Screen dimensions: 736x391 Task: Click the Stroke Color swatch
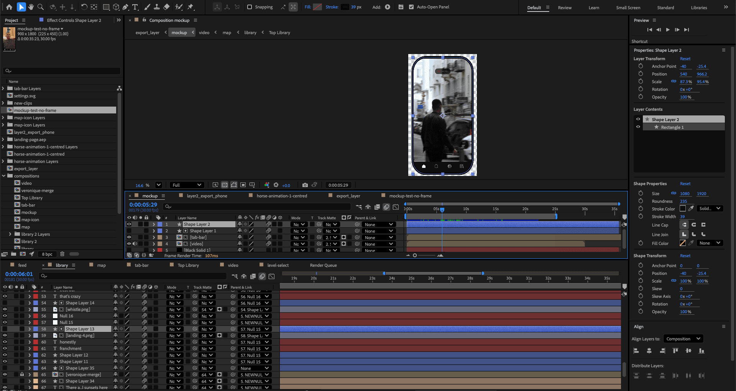(682, 209)
